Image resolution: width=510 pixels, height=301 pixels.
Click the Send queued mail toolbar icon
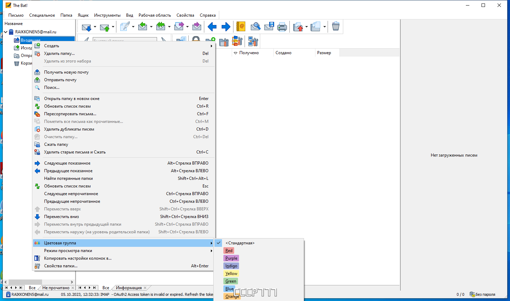coord(104,27)
